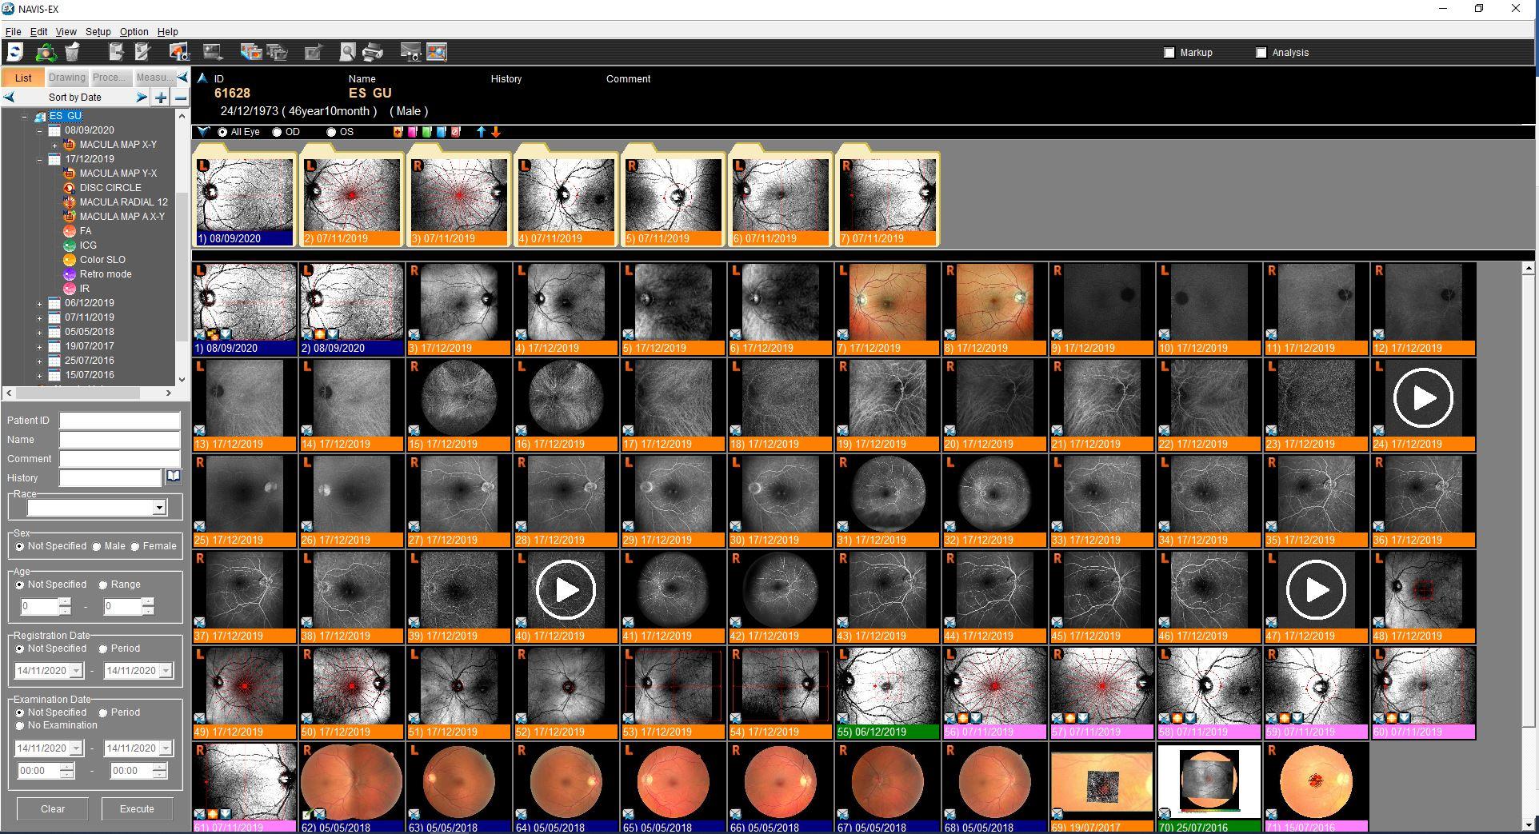
Task: Open the Help menu
Action: [x=168, y=32]
